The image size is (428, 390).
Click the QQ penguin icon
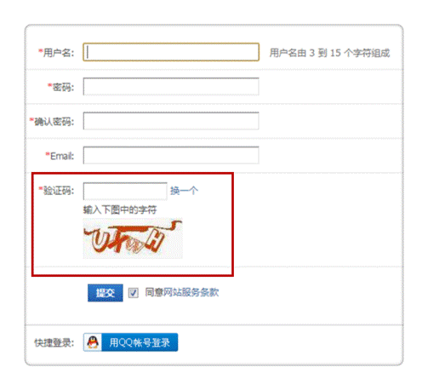click(x=93, y=342)
